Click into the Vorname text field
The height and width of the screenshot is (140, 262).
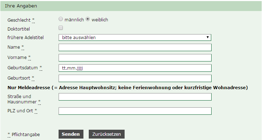pos(135,58)
